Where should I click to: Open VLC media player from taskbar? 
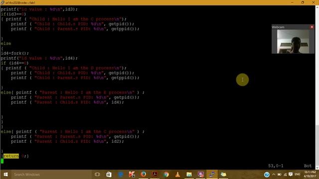tap(177, 175)
